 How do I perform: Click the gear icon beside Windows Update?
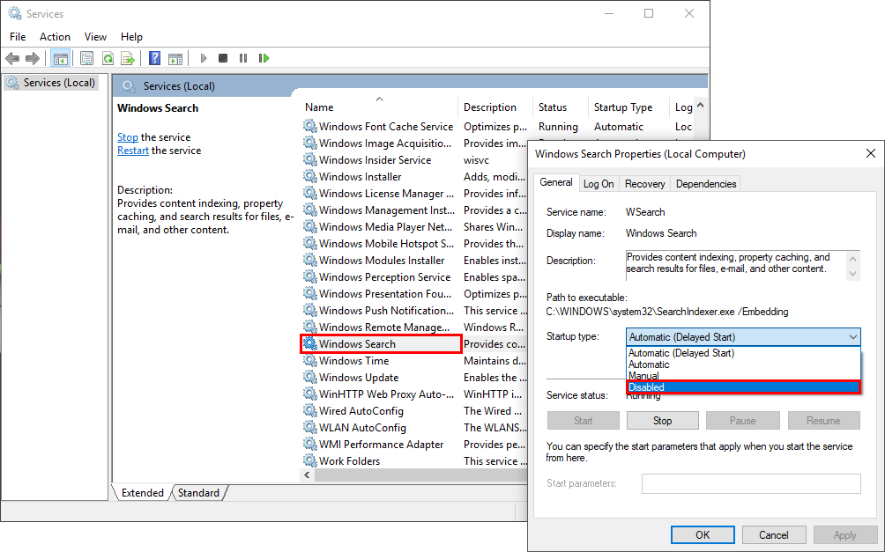click(x=310, y=377)
